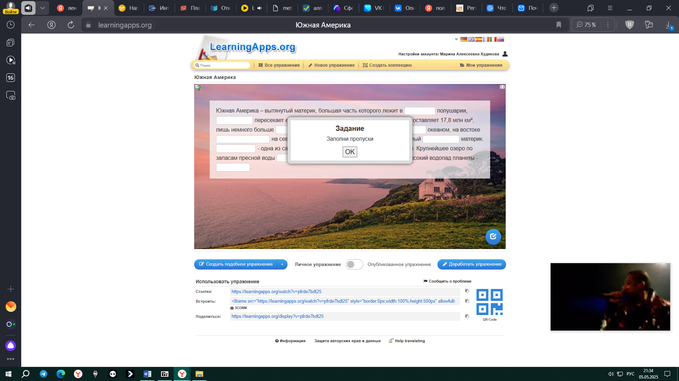Click the Поделиться display URL field
Viewport: 679px width, 381px height.
click(345, 316)
